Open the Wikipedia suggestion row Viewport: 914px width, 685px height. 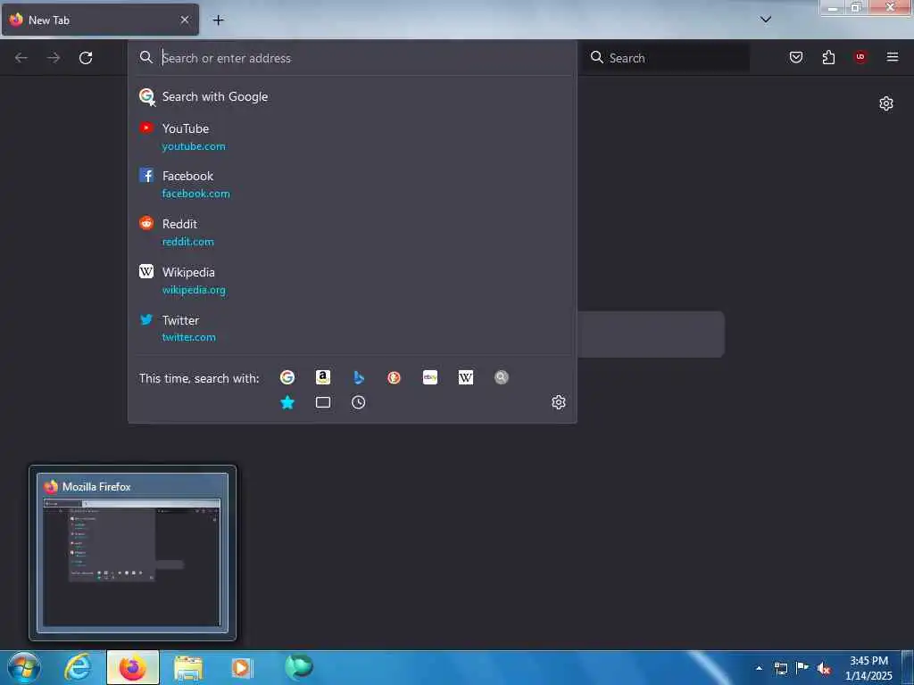click(x=352, y=281)
